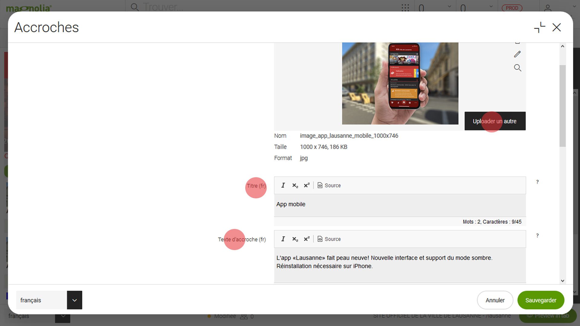The width and height of the screenshot is (580, 326).
Task: Toggle superscript in the Titre (fr) editor
Action: 307,185
